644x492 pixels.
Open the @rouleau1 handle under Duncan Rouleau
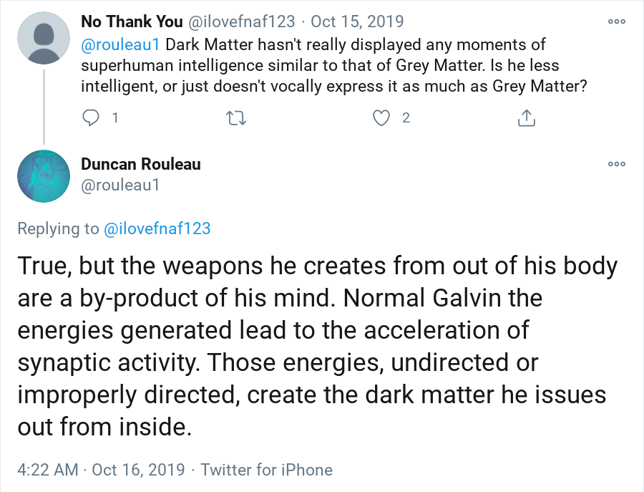(x=119, y=185)
